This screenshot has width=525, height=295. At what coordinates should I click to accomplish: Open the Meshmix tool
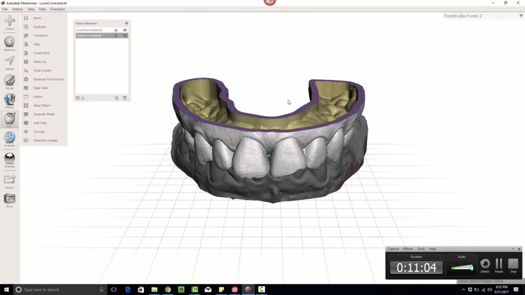click(x=9, y=44)
